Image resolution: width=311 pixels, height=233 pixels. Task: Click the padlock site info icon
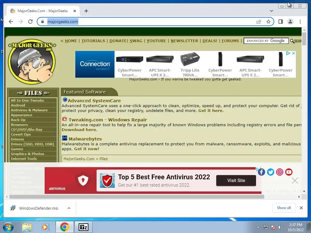[x=42, y=22]
